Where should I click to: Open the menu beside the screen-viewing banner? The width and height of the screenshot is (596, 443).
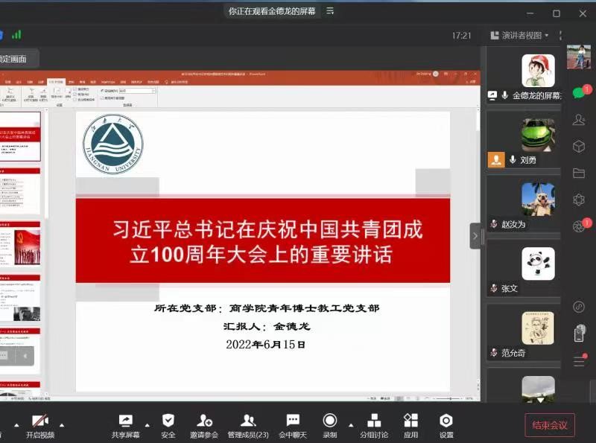330,11
